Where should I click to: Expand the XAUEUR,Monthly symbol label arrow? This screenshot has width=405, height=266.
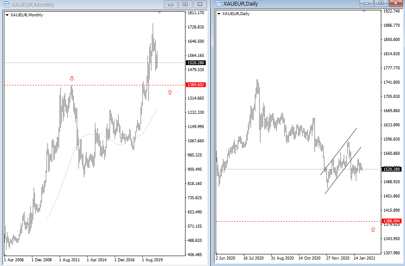click(x=7, y=15)
